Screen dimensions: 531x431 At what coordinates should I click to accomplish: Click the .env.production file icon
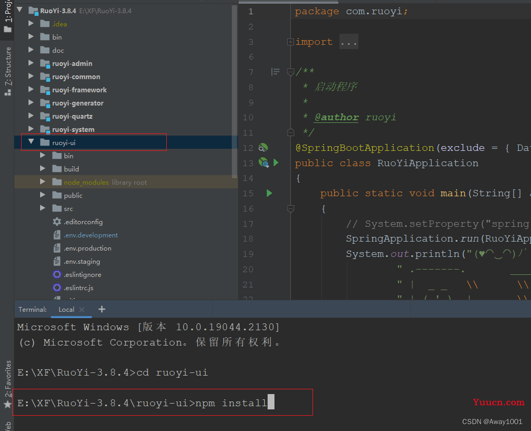point(57,248)
